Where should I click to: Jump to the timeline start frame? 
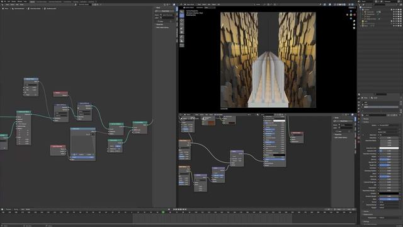[174, 209]
